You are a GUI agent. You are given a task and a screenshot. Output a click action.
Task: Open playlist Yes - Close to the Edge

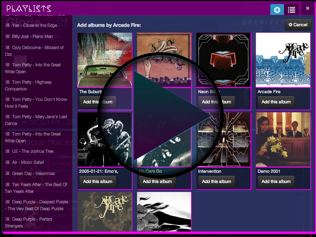(x=34, y=25)
